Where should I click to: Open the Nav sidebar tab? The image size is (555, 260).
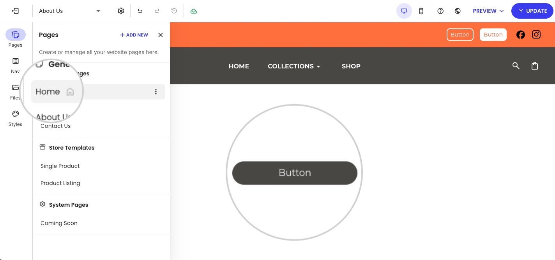(16, 65)
